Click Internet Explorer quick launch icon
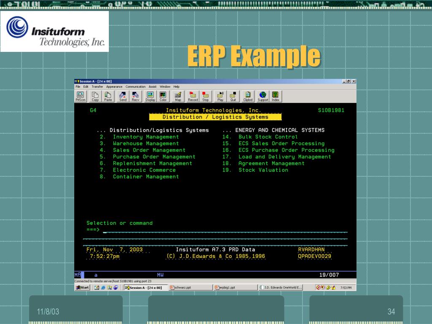The height and width of the screenshot is (324, 432). click(103, 287)
